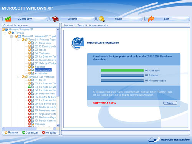Click the Resumen item under Tema 02
Screen dimensions: 192x144
(x=40, y=124)
